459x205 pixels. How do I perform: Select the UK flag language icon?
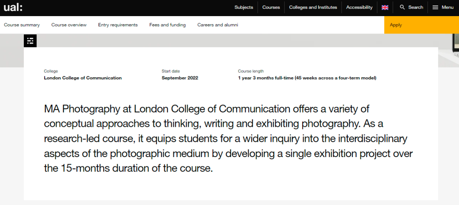[x=385, y=8]
